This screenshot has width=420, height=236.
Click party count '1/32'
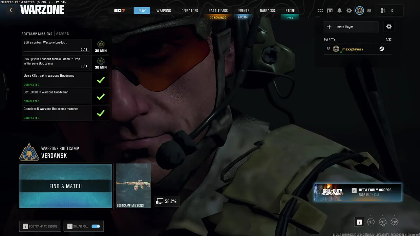(x=389, y=40)
